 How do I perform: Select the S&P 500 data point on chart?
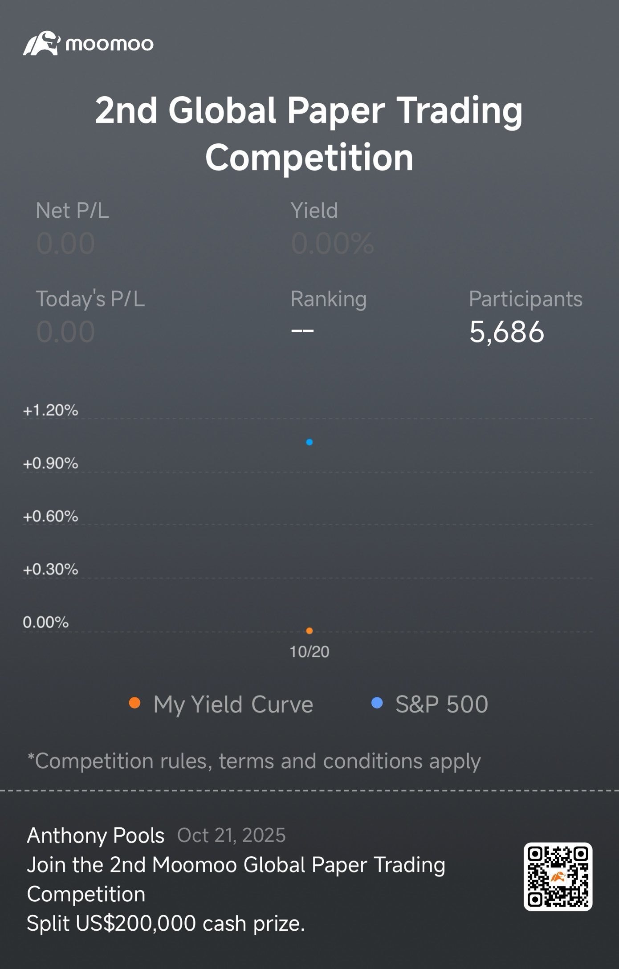[x=309, y=442]
